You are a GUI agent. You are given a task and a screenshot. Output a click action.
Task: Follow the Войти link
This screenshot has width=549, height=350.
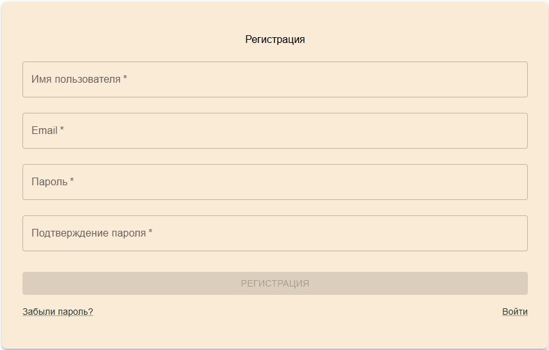point(514,312)
